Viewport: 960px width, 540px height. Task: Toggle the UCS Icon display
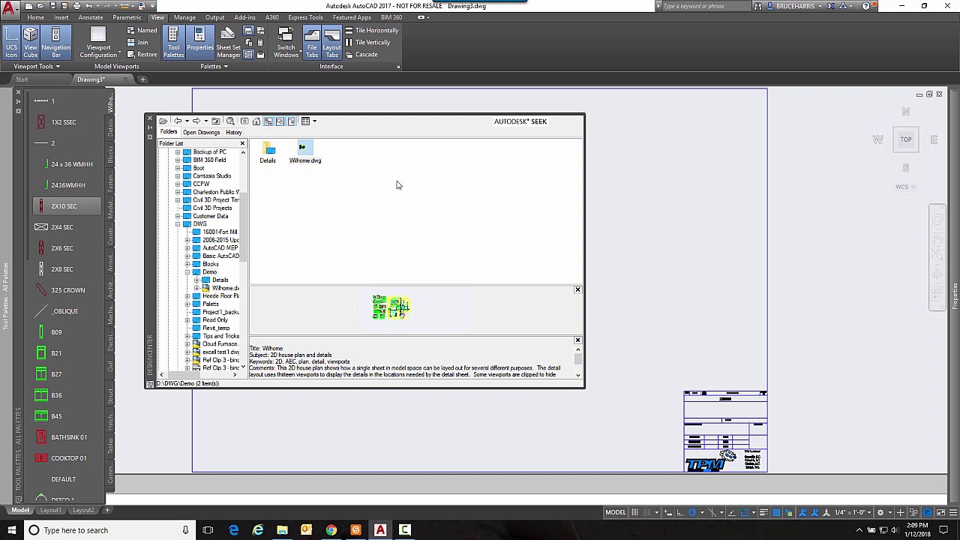pyautogui.click(x=11, y=41)
